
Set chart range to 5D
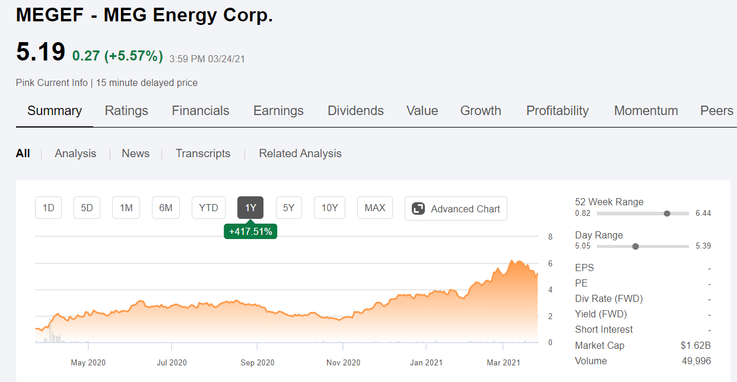(x=87, y=208)
